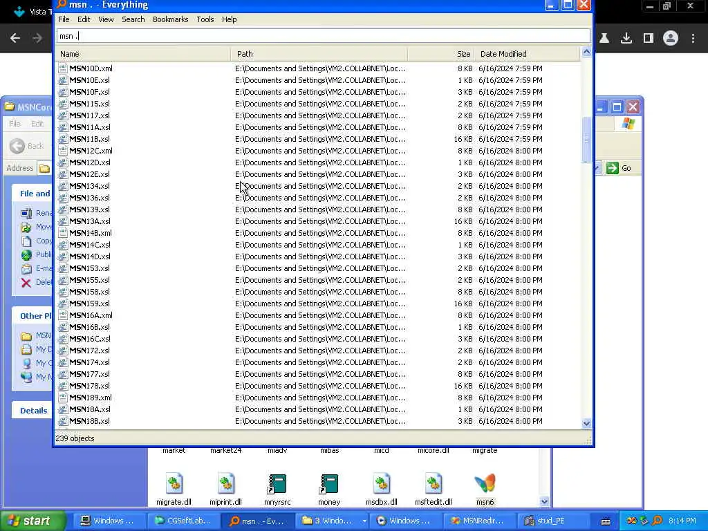Click the Go button in Explorer window
Screen dimensions: 708x531
coord(619,168)
